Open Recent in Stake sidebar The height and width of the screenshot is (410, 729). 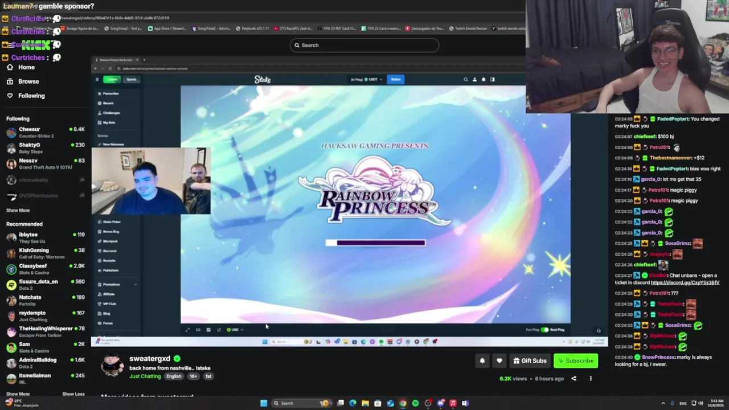[x=106, y=103]
